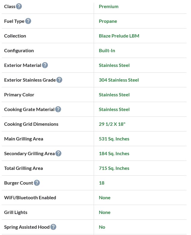Click the Built-In configuration link

tap(107, 50)
